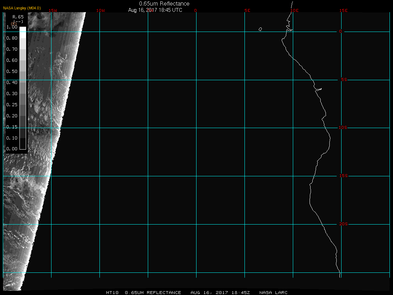The width and height of the screenshot is (393, 295).
Task: Click the 10E longitude label
Action: 294,10
